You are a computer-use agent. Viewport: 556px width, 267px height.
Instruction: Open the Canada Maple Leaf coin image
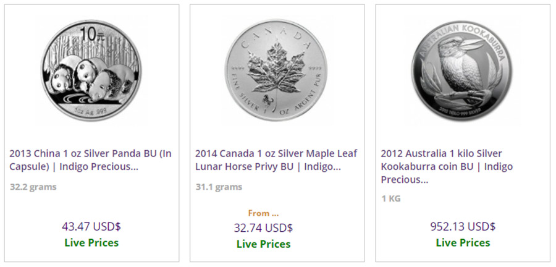pyautogui.click(x=277, y=70)
